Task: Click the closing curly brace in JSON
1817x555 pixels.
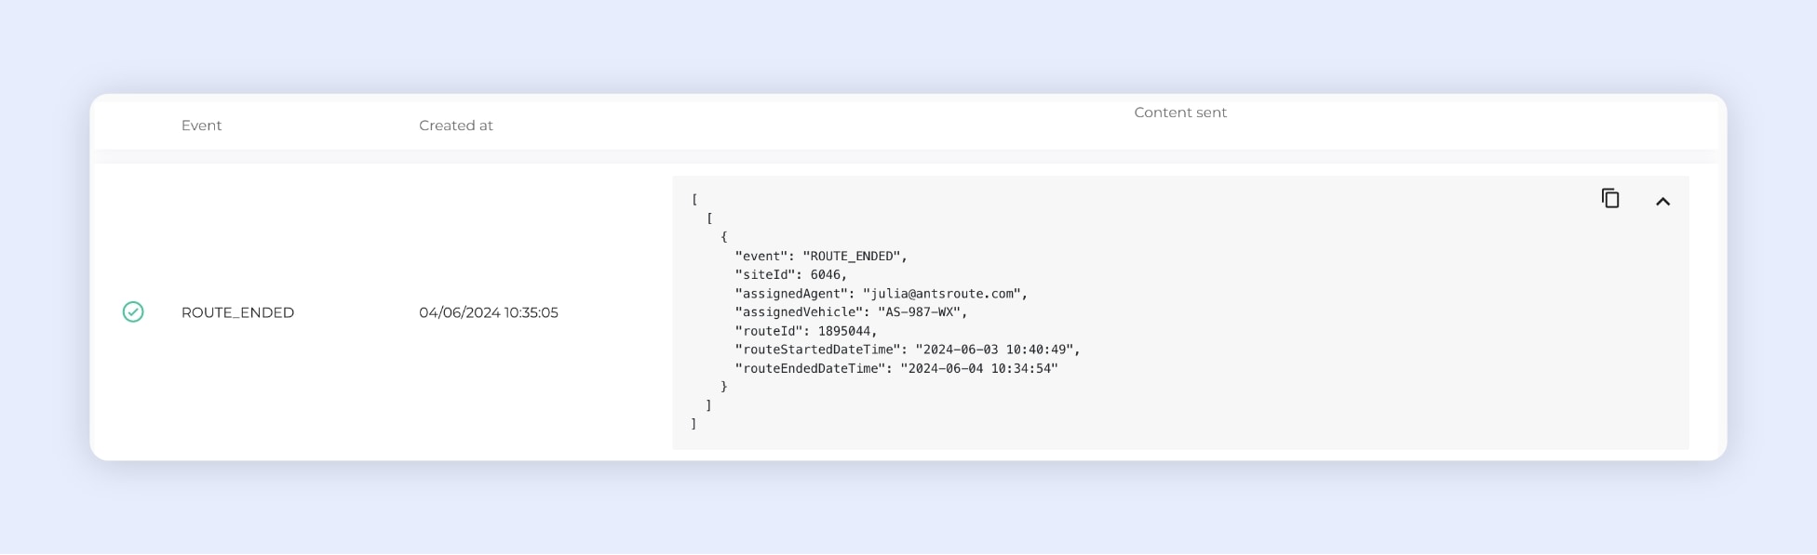Action: click(x=724, y=387)
